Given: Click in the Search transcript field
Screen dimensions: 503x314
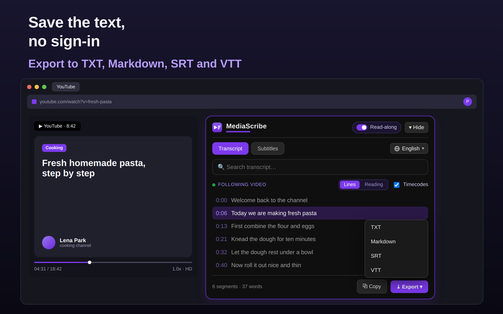Looking at the screenshot, I should 320,167.
